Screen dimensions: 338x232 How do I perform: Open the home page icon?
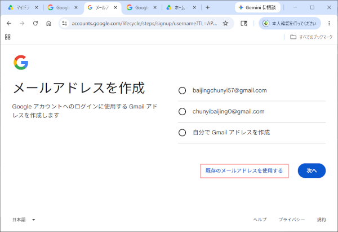[x=48, y=23]
